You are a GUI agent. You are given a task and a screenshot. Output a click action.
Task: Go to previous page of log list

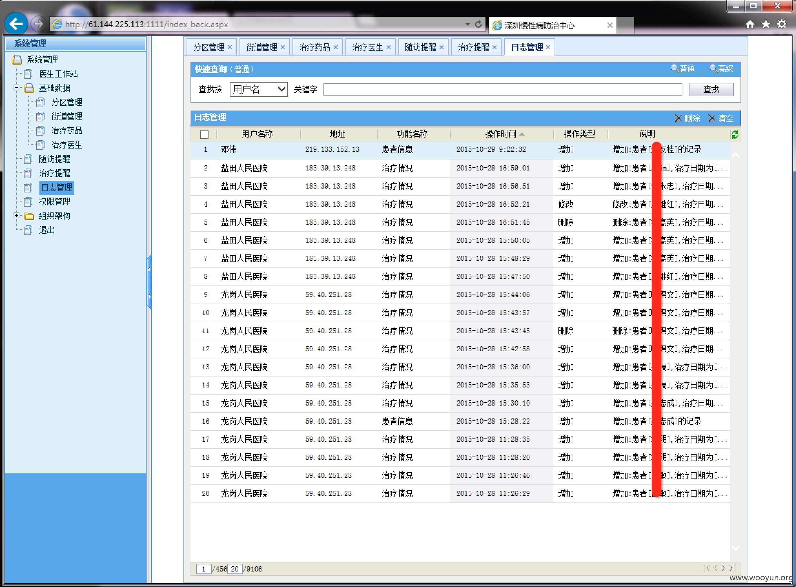715,568
